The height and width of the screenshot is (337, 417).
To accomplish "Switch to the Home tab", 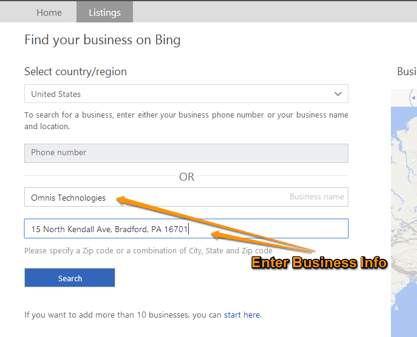I will pyautogui.click(x=49, y=12).
